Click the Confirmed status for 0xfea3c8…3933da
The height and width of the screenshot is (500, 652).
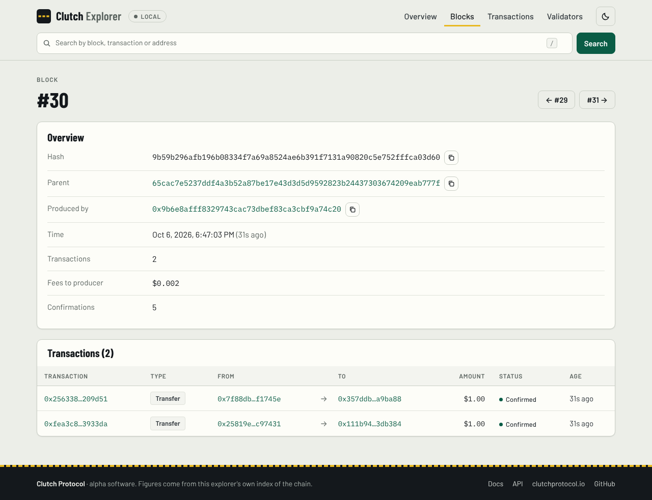[x=518, y=424]
